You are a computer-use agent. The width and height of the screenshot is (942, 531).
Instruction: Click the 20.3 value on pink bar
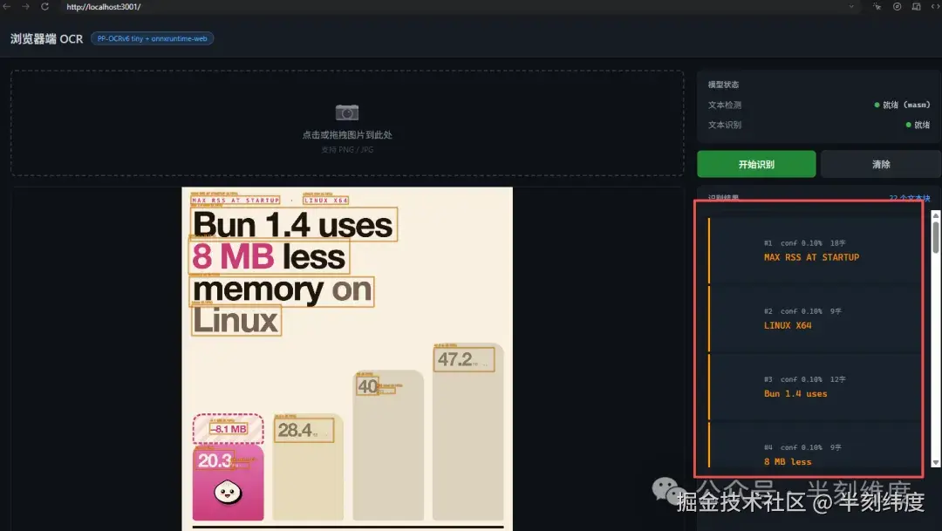click(x=214, y=460)
